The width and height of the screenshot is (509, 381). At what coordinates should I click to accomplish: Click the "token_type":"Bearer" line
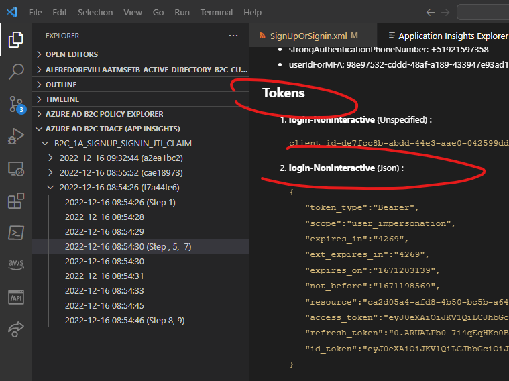click(x=361, y=207)
